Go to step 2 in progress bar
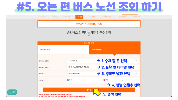178x100 pixels. (54, 17)
